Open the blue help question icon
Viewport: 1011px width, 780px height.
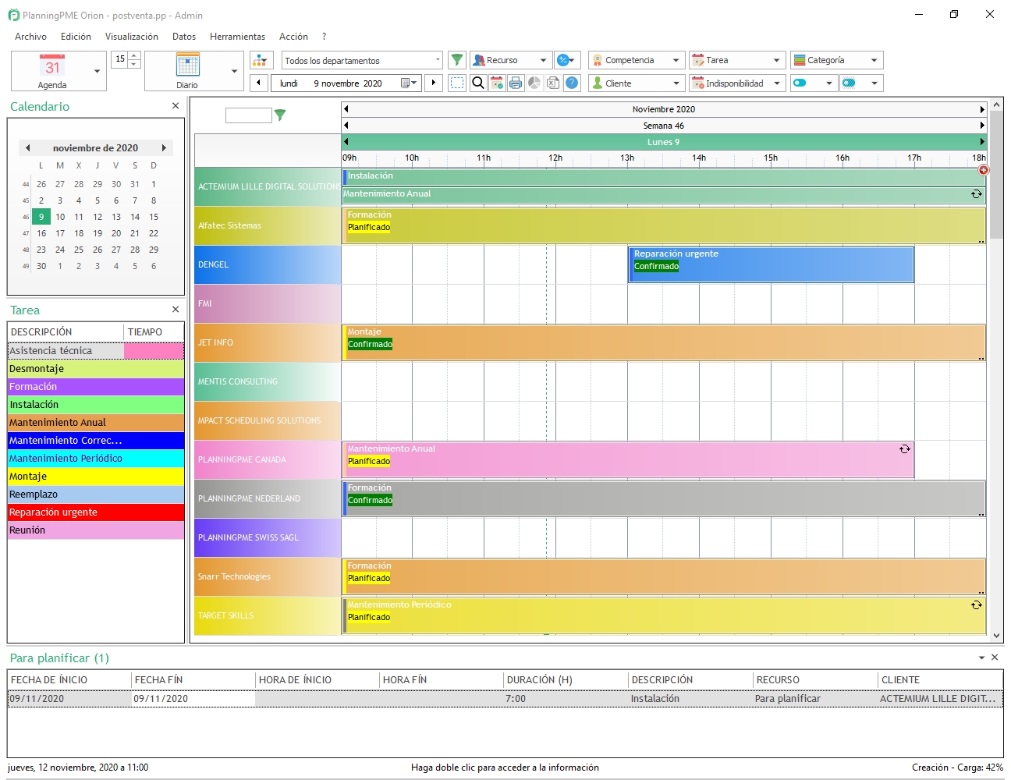[x=572, y=83]
